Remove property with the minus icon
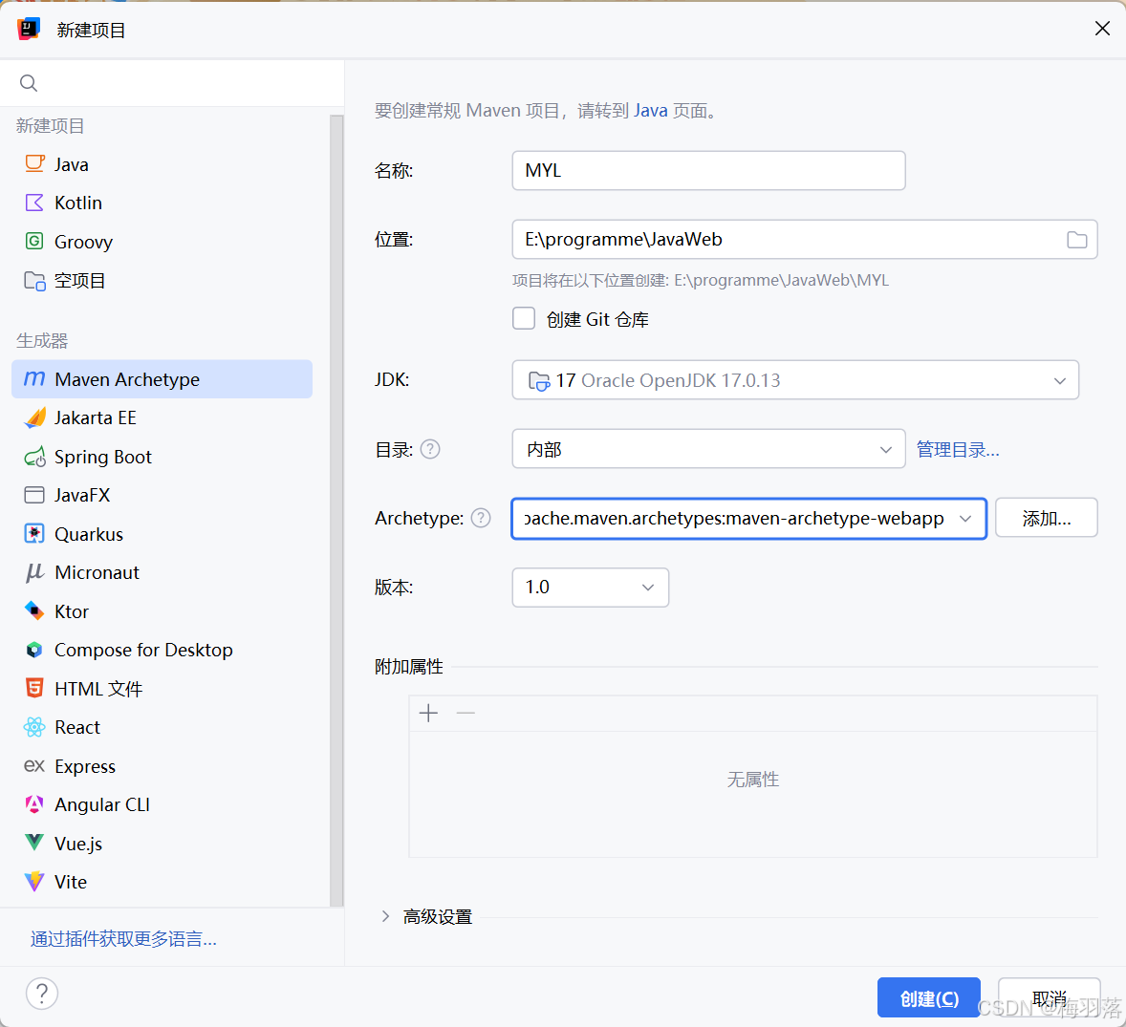 [466, 714]
